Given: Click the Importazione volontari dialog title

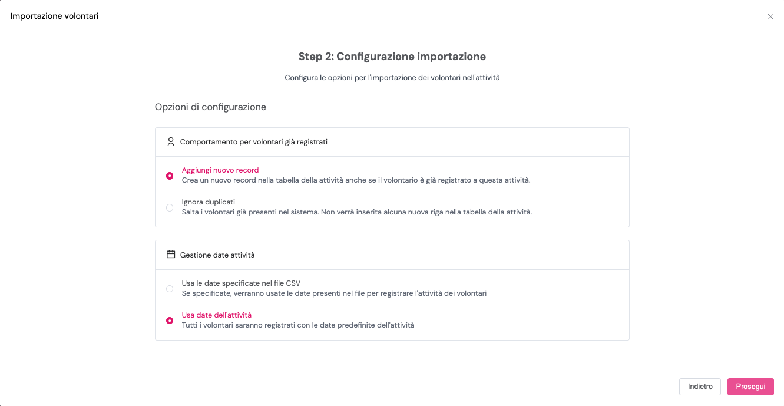Looking at the screenshot, I should [x=55, y=16].
